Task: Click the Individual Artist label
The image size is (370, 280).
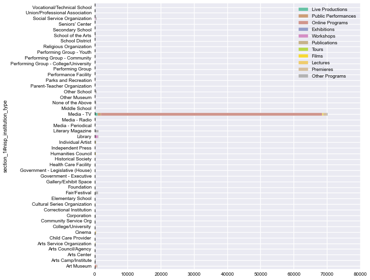Action: [75, 142]
